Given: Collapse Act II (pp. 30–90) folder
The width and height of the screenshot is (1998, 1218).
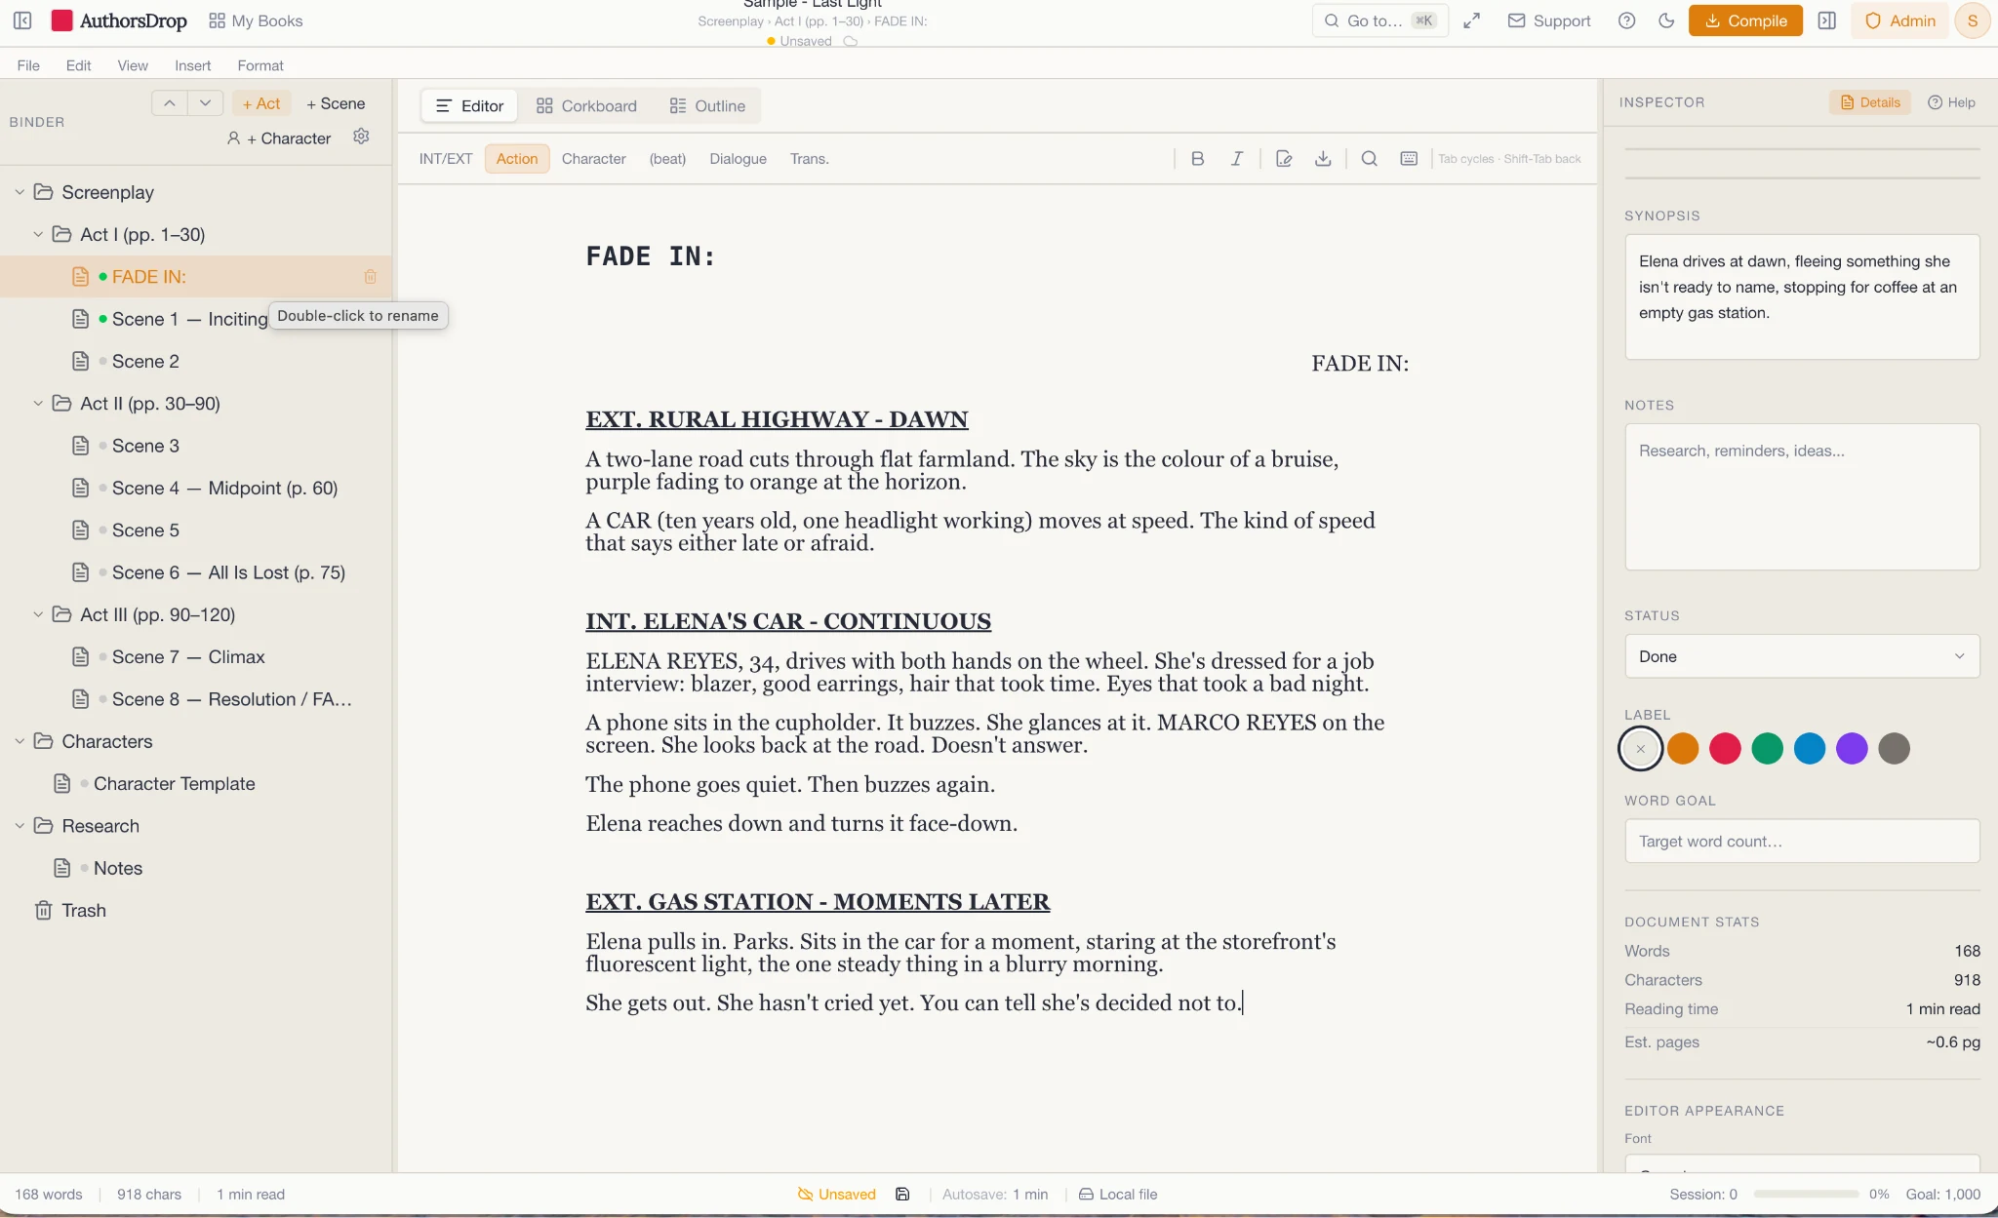Looking at the screenshot, I should tap(38, 403).
